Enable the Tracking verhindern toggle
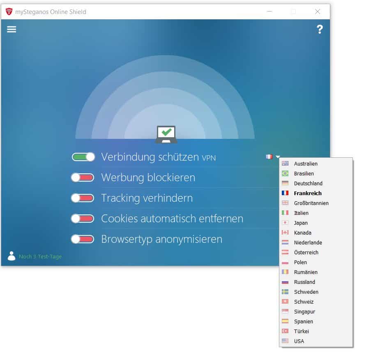387x357 pixels. 83,198
